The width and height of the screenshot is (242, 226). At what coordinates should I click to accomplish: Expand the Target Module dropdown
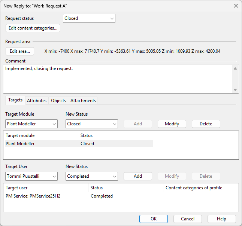click(31, 124)
